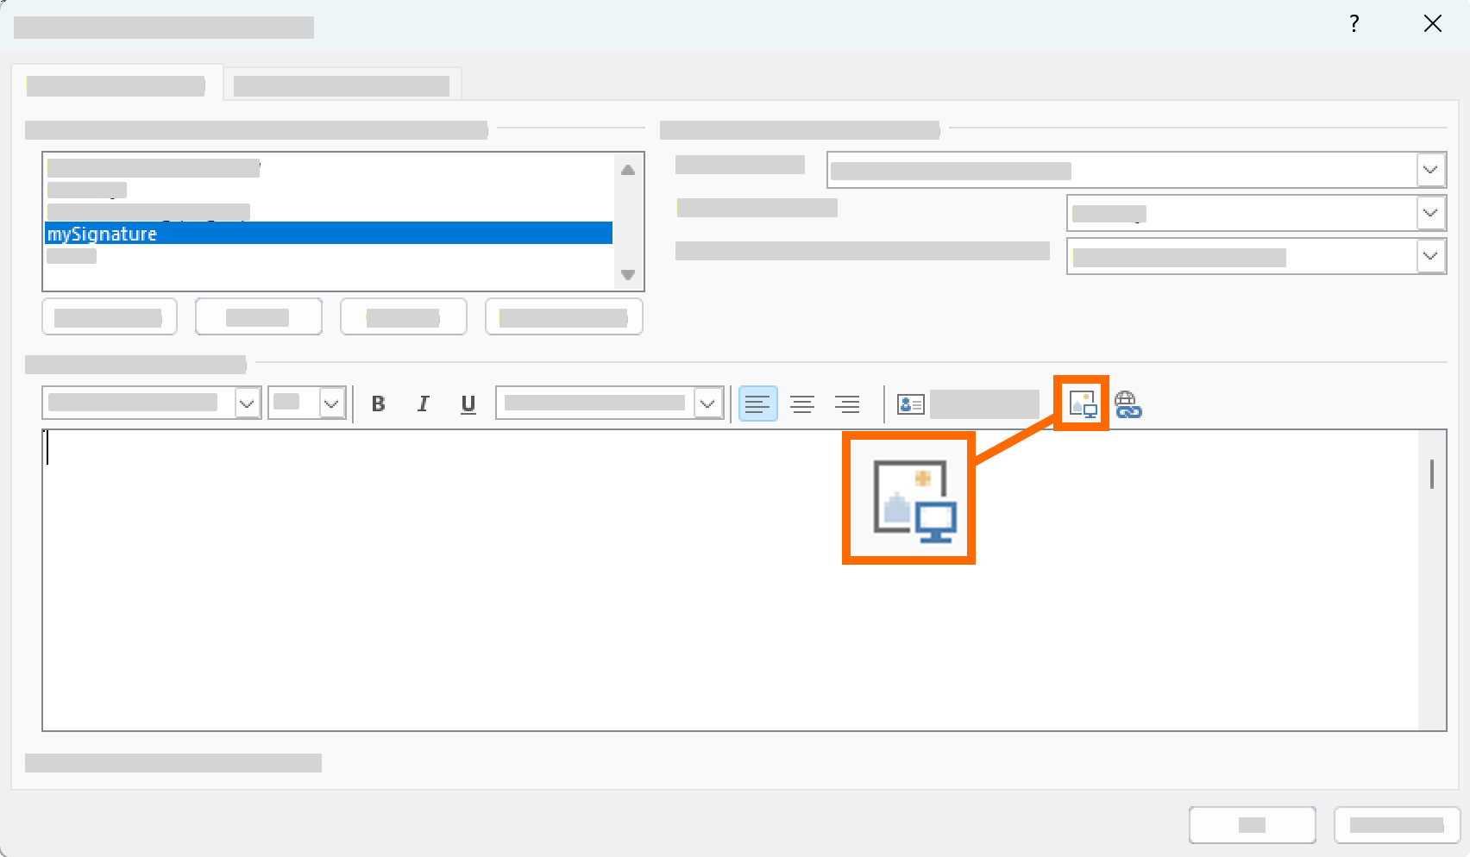The height and width of the screenshot is (857, 1470).
Task: Center align the signature text
Action: (x=802, y=403)
